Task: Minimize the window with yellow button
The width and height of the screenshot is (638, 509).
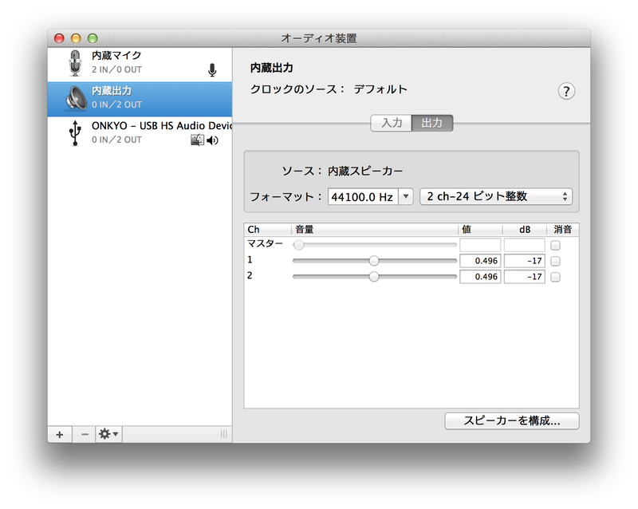Action: pyautogui.click(x=76, y=38)
